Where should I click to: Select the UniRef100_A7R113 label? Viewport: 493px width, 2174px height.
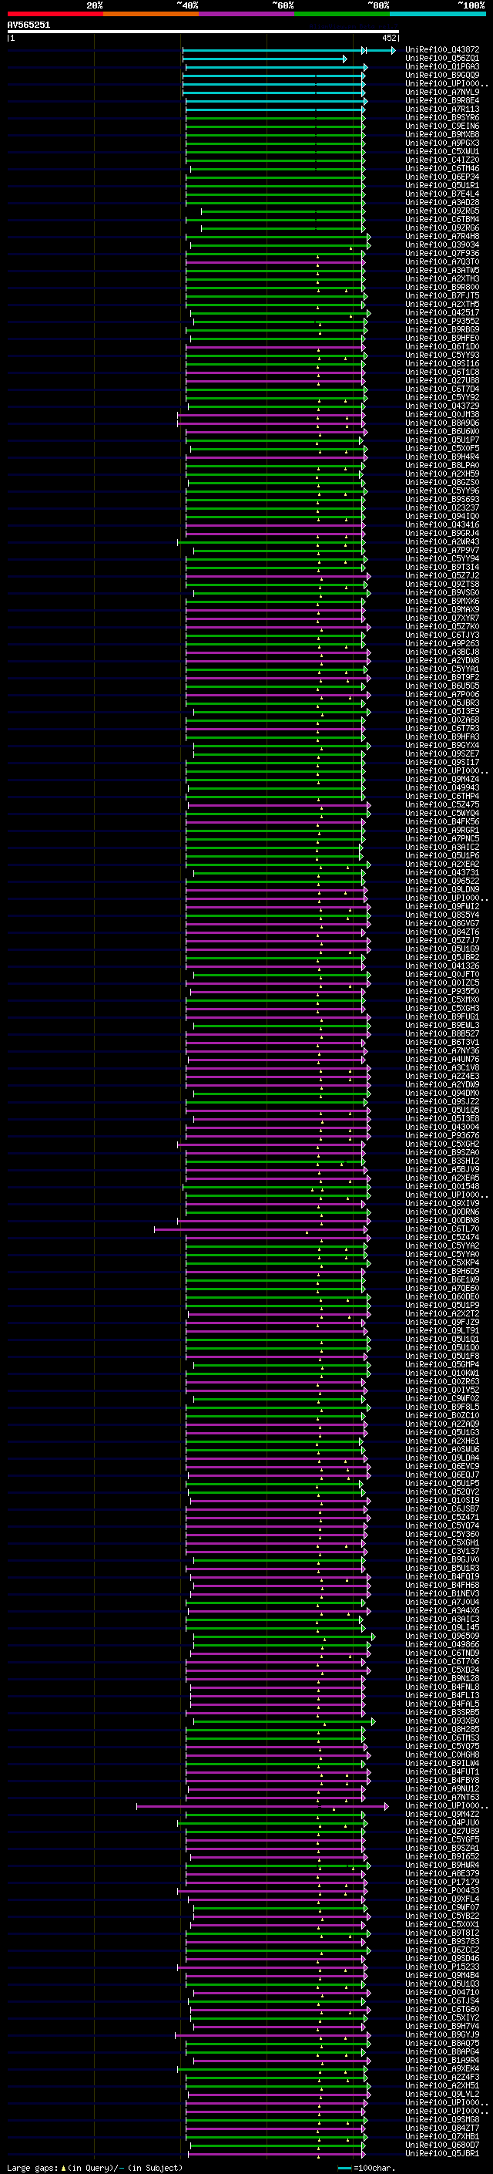[x=441, y=109]
